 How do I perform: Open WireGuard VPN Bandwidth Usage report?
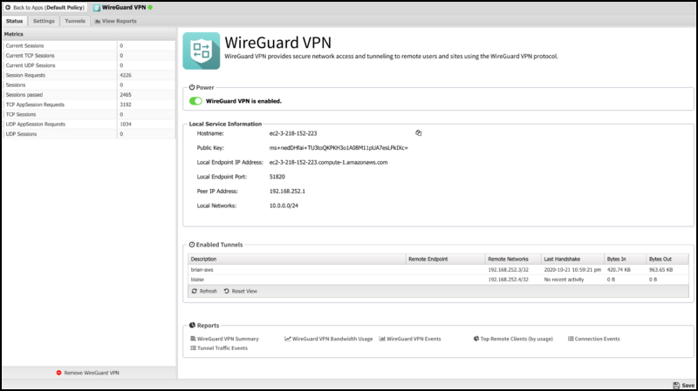coord(329,339)
